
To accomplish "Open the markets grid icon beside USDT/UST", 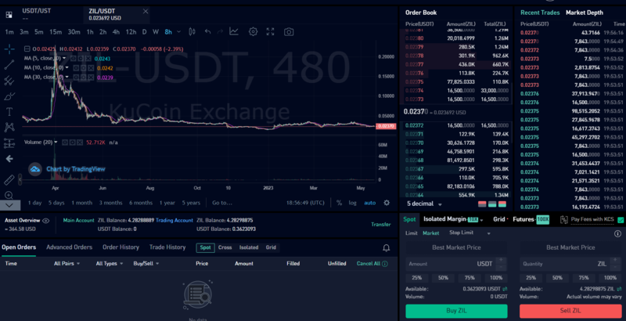I will coord(9,15).
